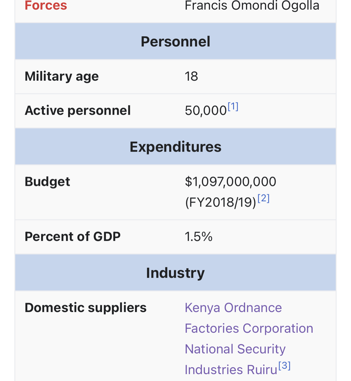
Task: Click the Francis Omondi Ogolla name
Action: (252, 5)
